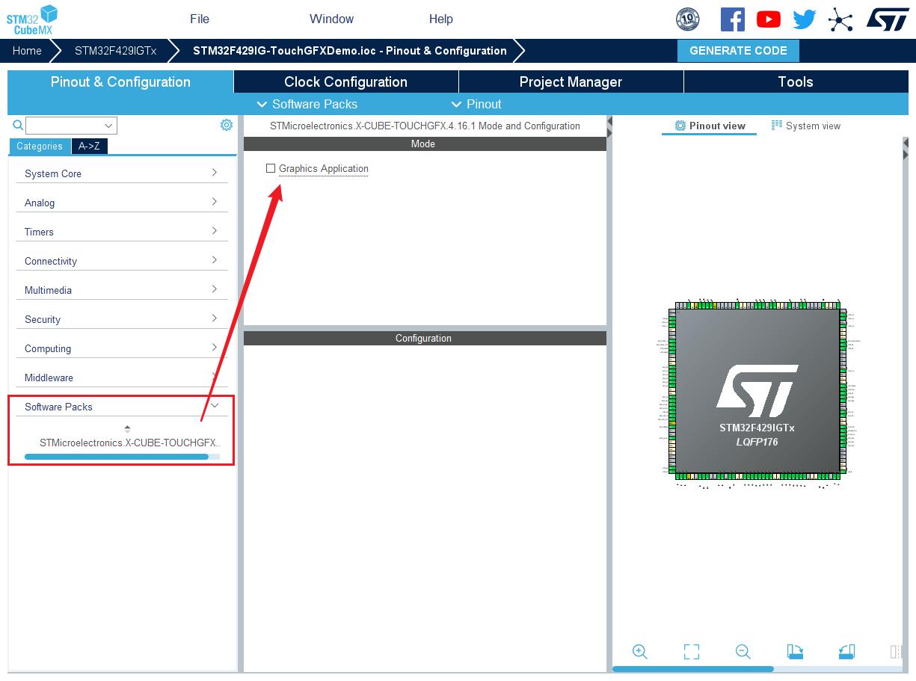Expand the System Core category

tap(122, 173)
